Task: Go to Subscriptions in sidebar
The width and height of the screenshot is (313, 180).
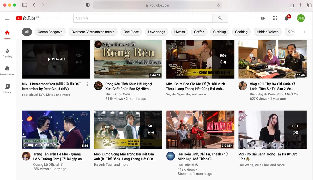Action: (7, 71)
